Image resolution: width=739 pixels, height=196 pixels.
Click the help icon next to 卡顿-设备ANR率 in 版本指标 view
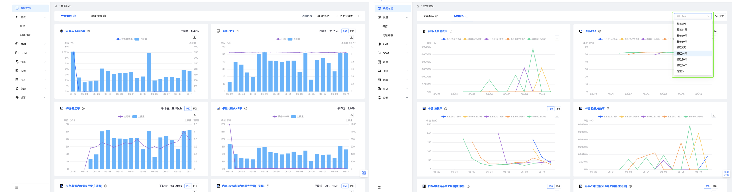pyautogui.click(x=608, y=109)
